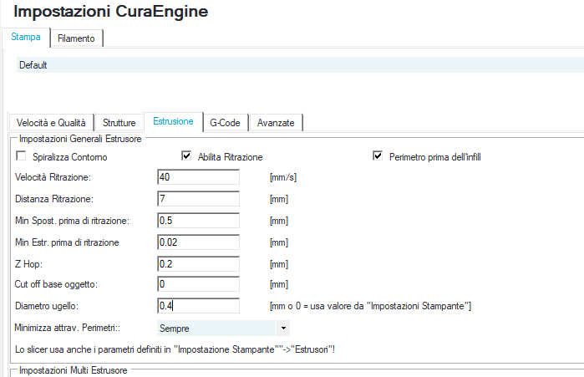This screenshot has width=584, height=377.
Task: Select the Default profile bar
Action: (x=300, y=65)
